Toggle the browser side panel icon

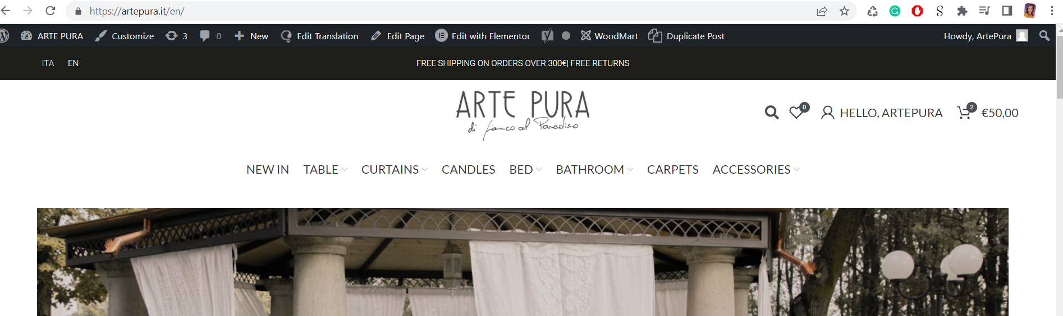pyautogui.click(x=1007, y=11)
